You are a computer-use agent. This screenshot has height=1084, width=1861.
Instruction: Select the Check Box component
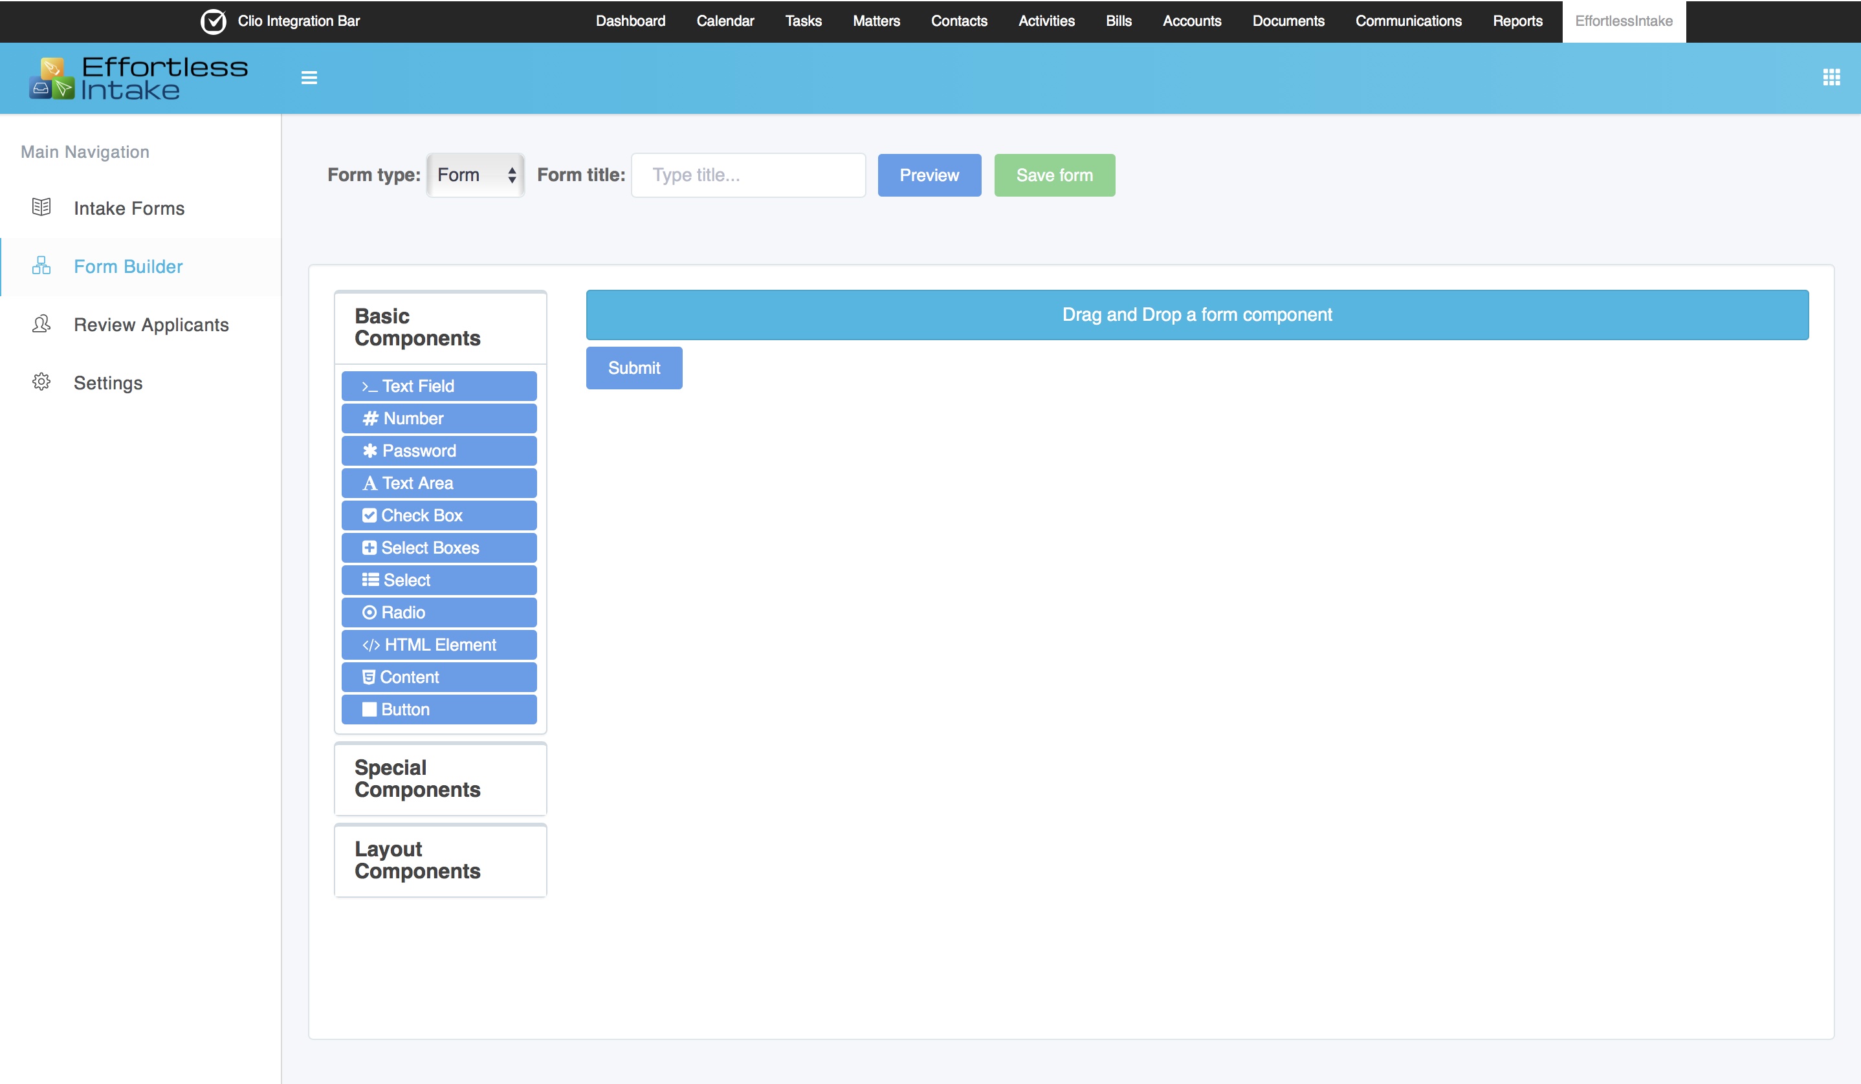tap(439, 515)
